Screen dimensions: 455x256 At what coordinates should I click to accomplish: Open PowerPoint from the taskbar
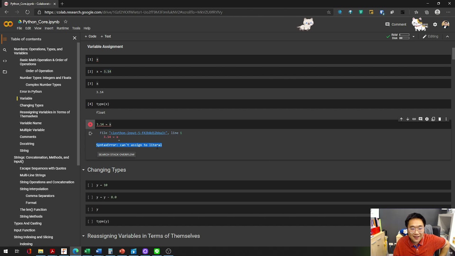(x=122, y=251)
